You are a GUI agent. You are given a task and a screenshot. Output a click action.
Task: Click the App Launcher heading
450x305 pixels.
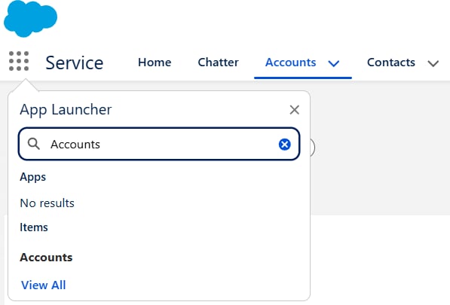point(66,110)
